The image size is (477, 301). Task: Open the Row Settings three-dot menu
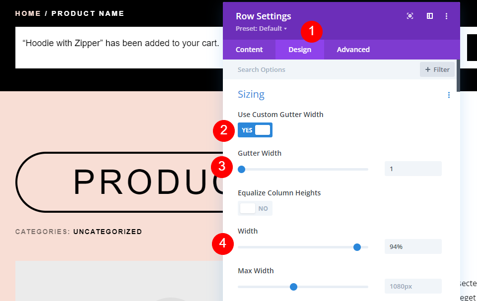(446, 16)
